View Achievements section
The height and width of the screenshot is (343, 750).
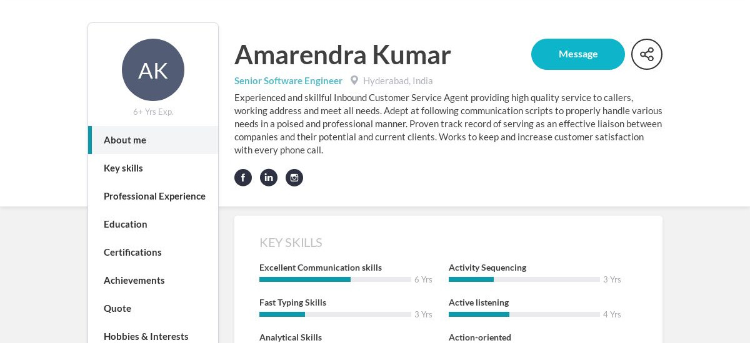[153, 280]
